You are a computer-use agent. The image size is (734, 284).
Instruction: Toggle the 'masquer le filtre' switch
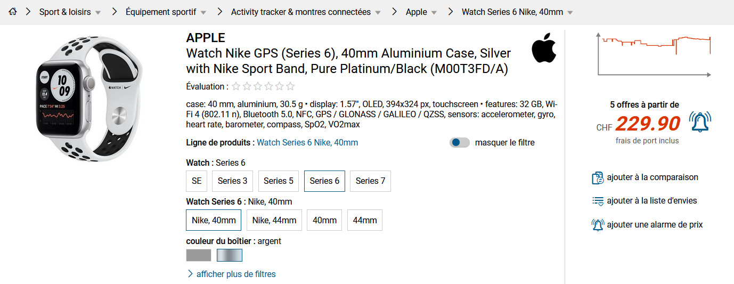460,143
